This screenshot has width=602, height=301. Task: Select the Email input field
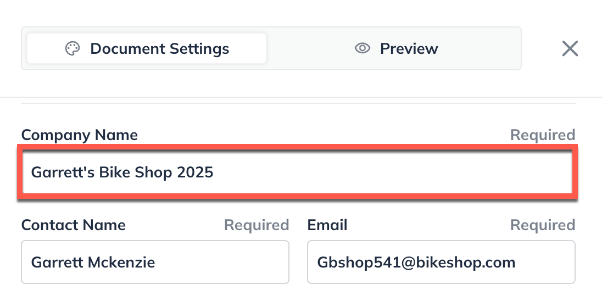(544, 262)
